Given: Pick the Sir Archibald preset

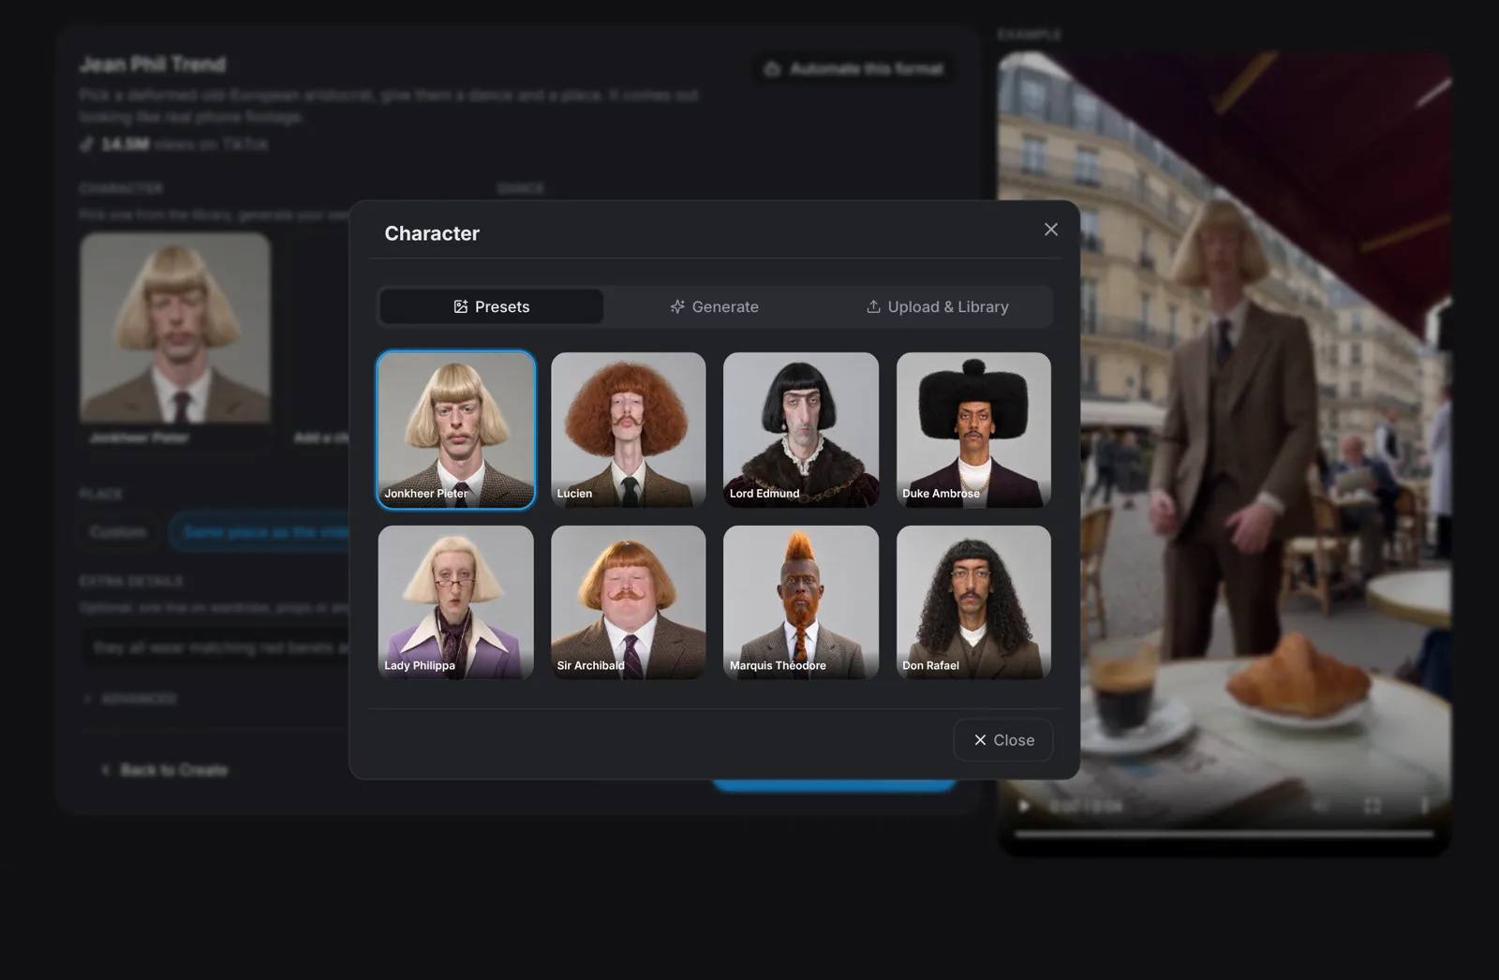Looking at the screenshot, I should (x=629, y=602).
